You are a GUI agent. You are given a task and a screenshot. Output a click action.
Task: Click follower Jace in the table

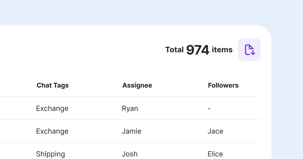click(x=215, y=131)
